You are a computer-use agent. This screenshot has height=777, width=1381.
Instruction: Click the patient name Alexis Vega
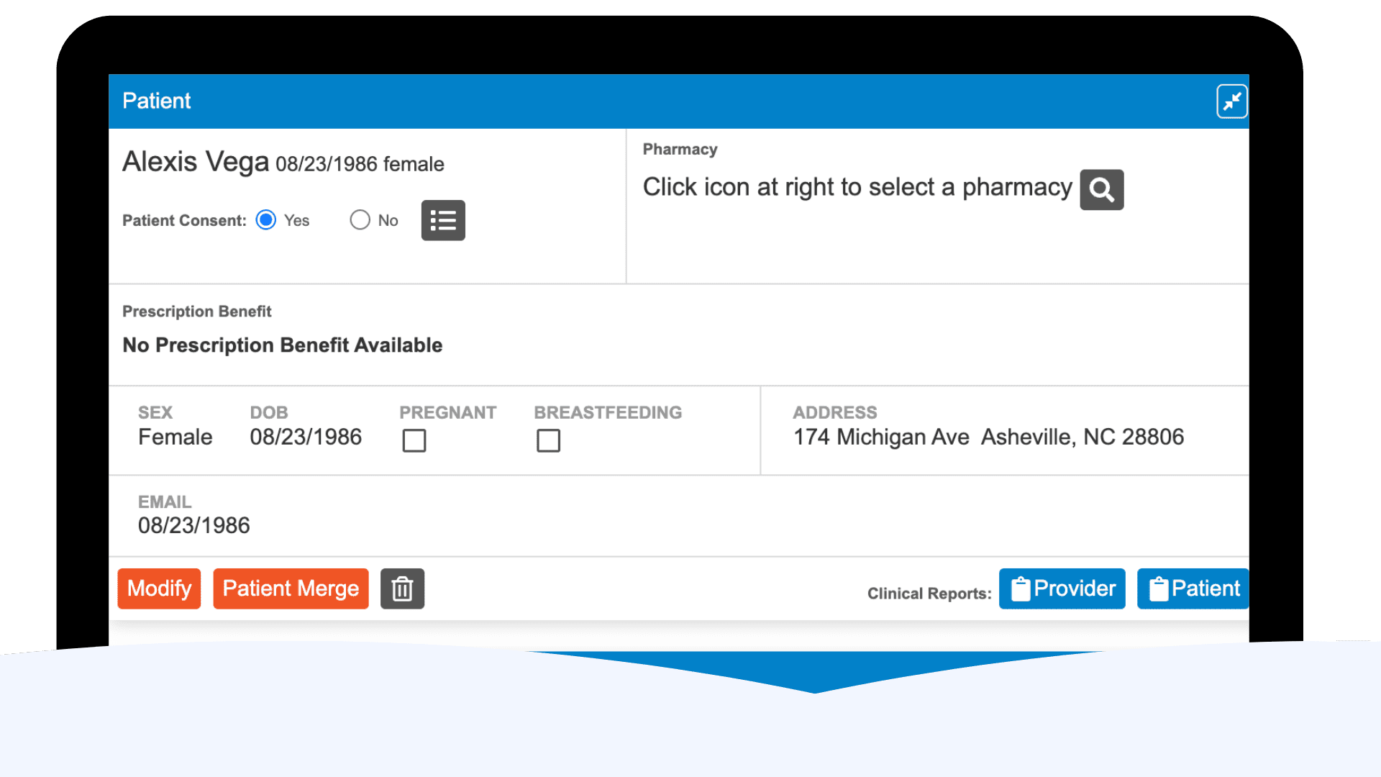[196, 162]
